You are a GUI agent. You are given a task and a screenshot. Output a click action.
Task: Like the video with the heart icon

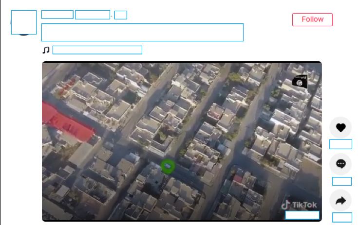pyautogui.click(x=340, y=127)
